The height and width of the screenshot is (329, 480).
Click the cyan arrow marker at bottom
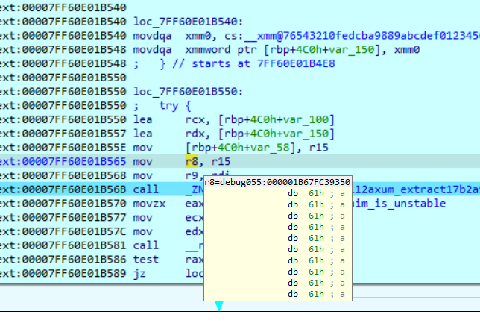click(219, 307)
